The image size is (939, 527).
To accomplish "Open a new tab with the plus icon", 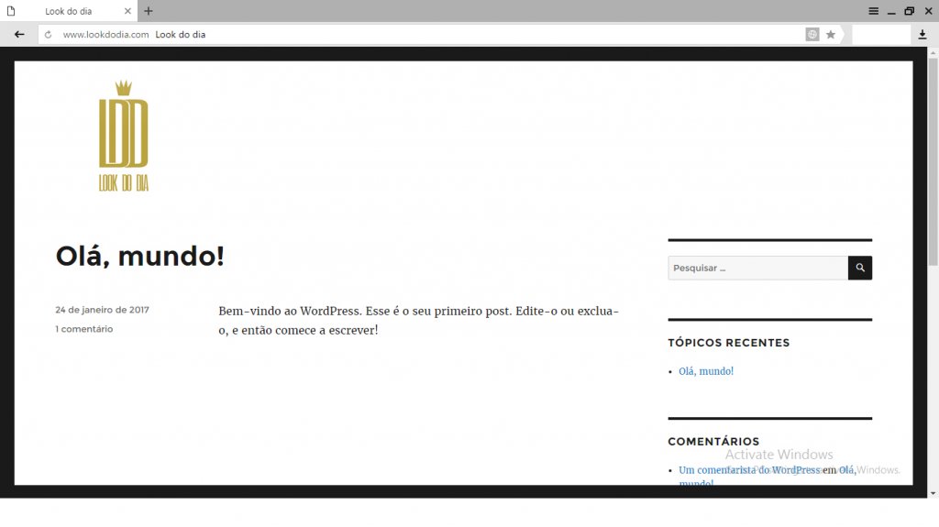I will (149, 11).
